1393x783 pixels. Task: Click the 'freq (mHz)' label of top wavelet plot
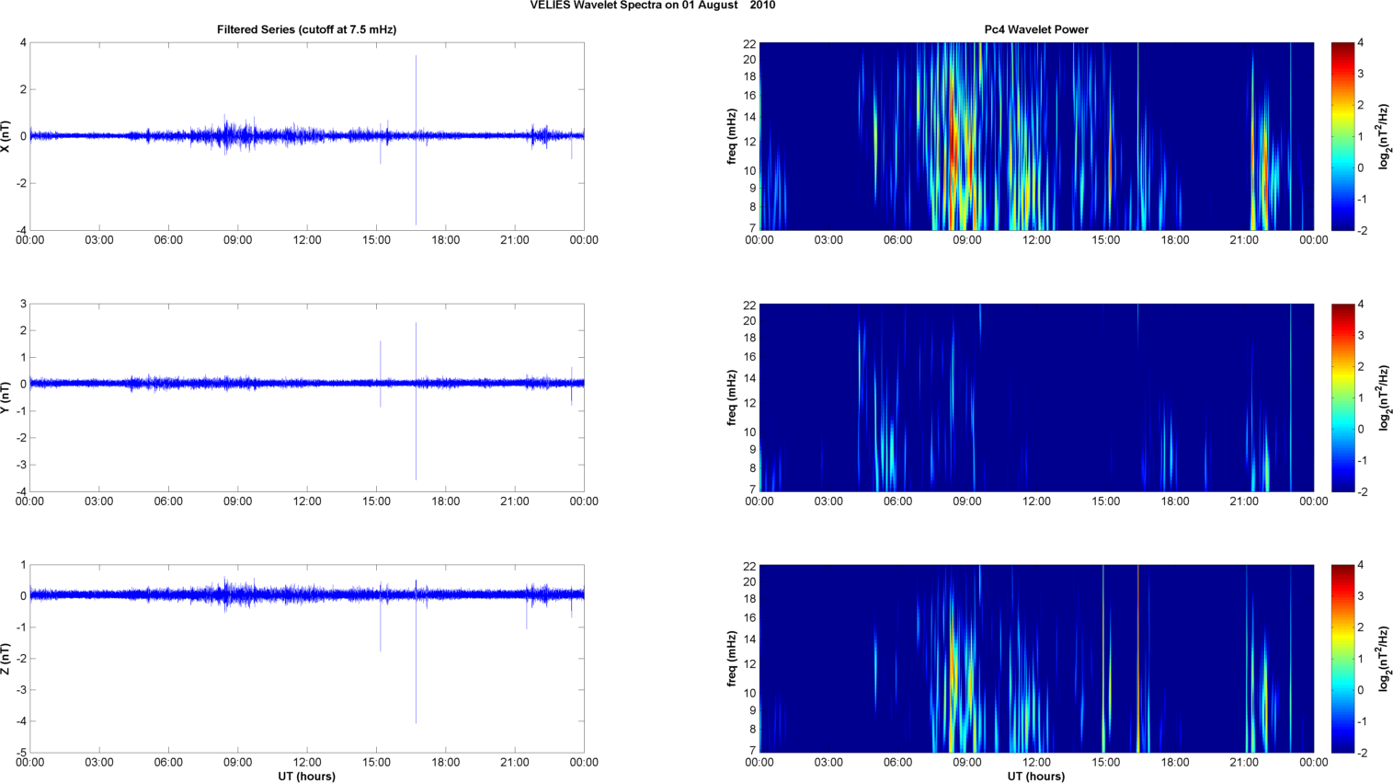pos(732,136)
